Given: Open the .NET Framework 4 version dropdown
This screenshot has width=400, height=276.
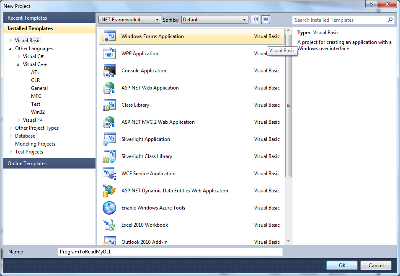Looking at the screenshot, I should pyautogui.click(x=129, y=20).
